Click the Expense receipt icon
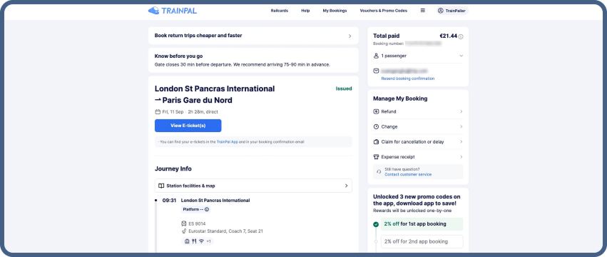 click(376, 157)
